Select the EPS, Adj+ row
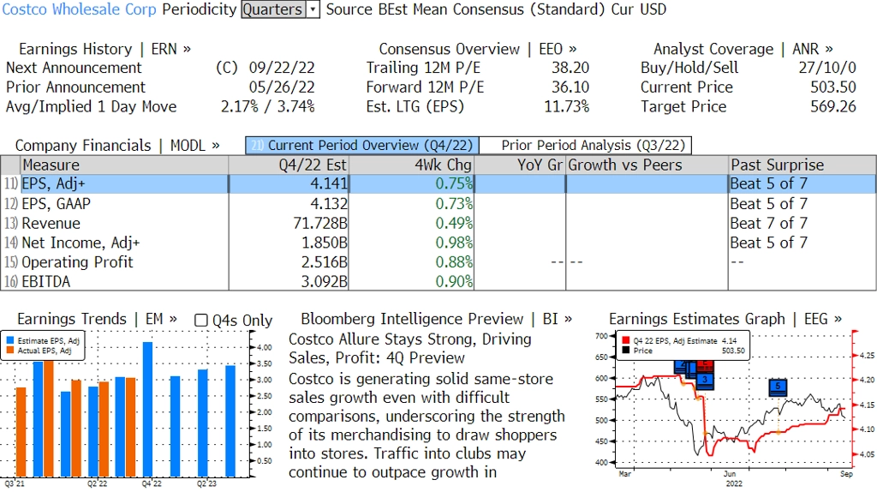 (438, 183)
